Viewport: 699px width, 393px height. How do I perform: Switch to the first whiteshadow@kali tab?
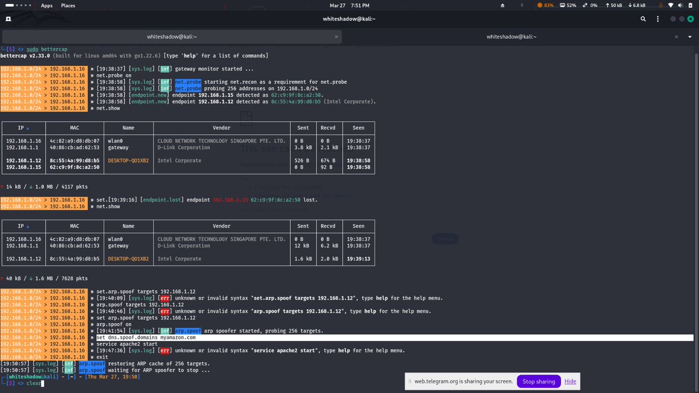click(171, 36)
